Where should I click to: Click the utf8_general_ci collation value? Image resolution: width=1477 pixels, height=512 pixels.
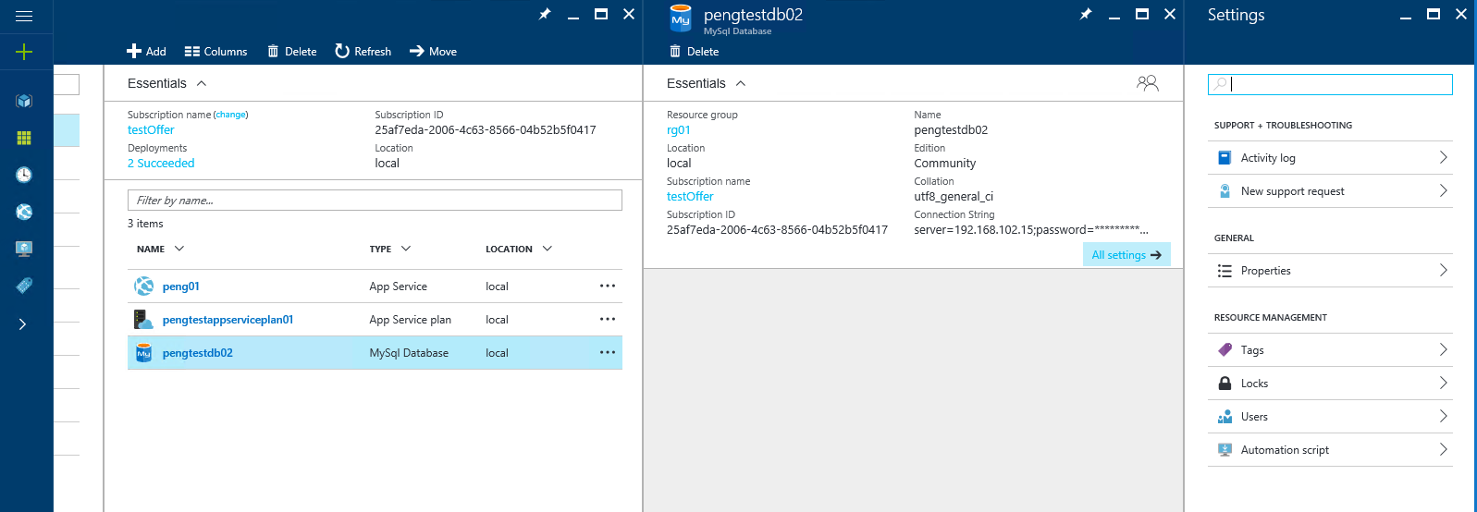point(954,197)
